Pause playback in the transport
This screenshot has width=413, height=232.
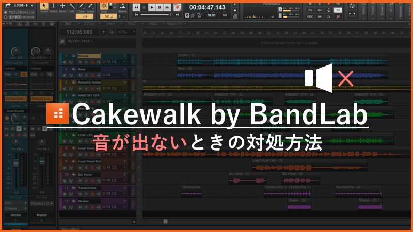160,7
